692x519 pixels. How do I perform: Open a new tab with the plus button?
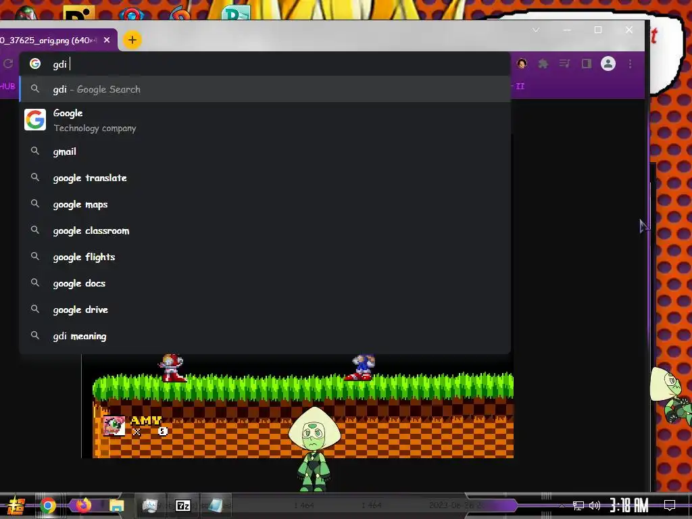[132, 40]
